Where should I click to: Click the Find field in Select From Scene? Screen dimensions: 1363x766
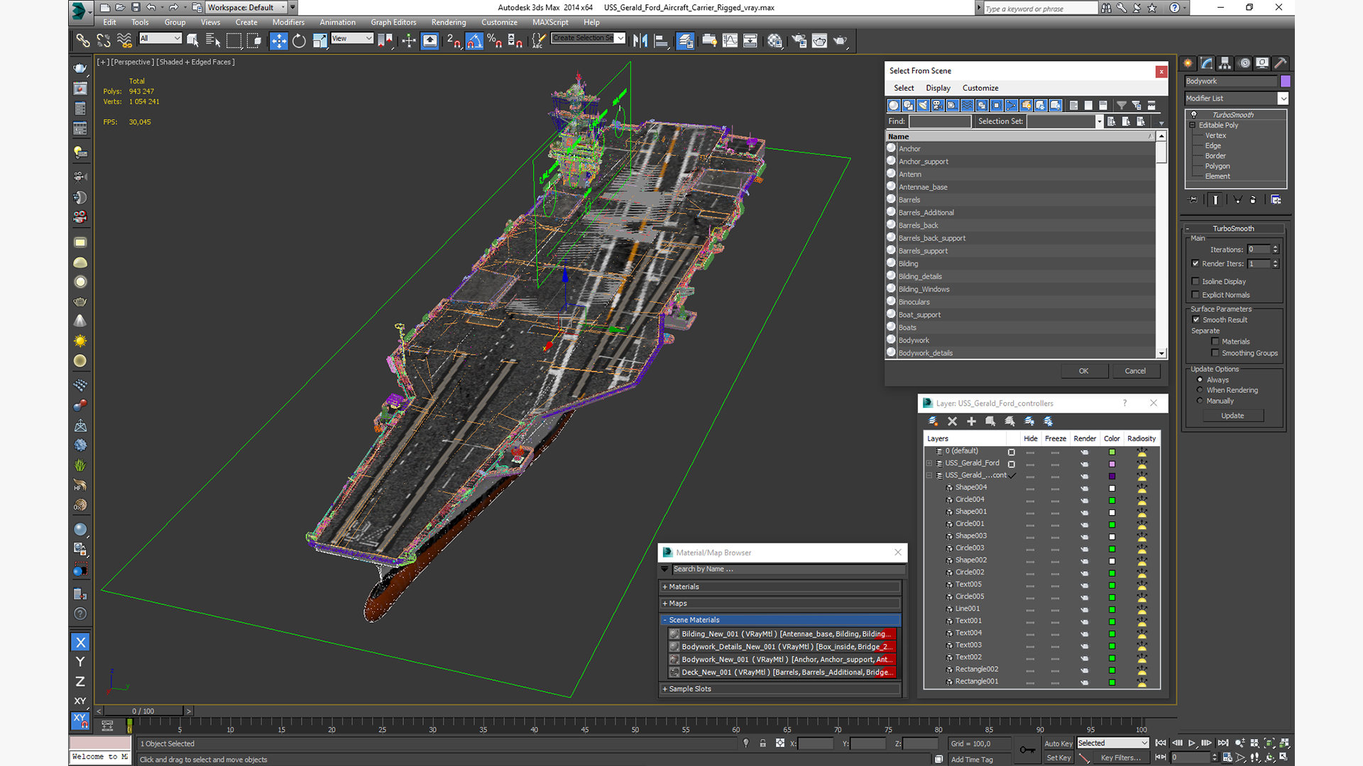(x=940, y=121)
